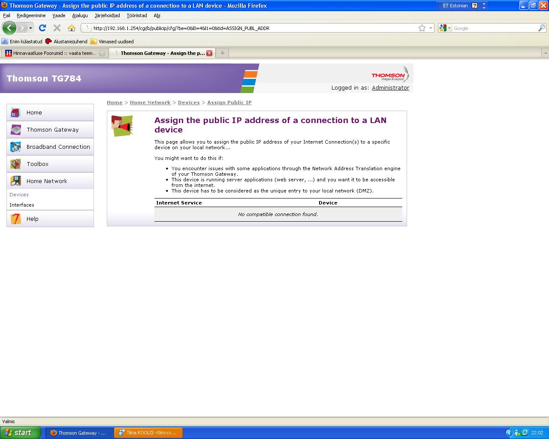
Task: Expand hidden system tray icons arrow
Action: [x=509, y=433]
